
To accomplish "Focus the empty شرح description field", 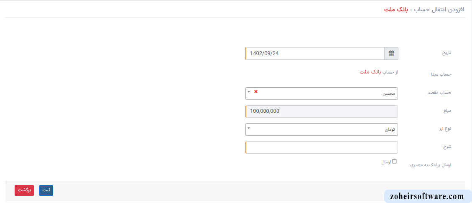I will click(x=322, y=147).
